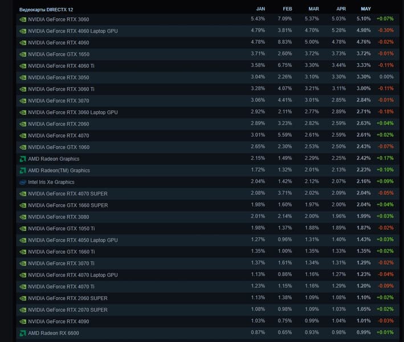Click the NVIDIA icon beside RTX 4070 SUPER

(23, 194)
